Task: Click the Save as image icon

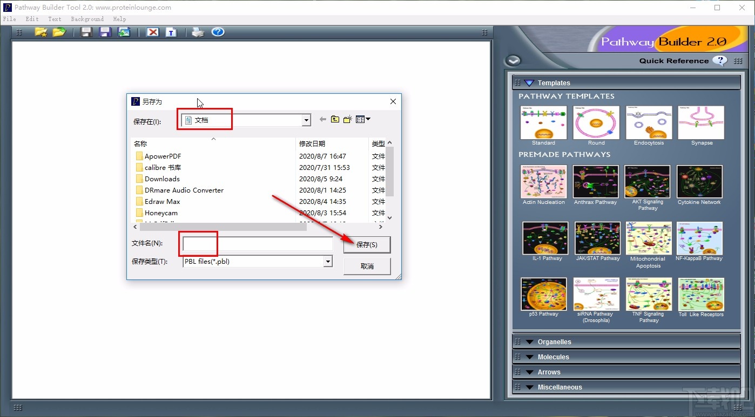Action: [x=124, y=32]
